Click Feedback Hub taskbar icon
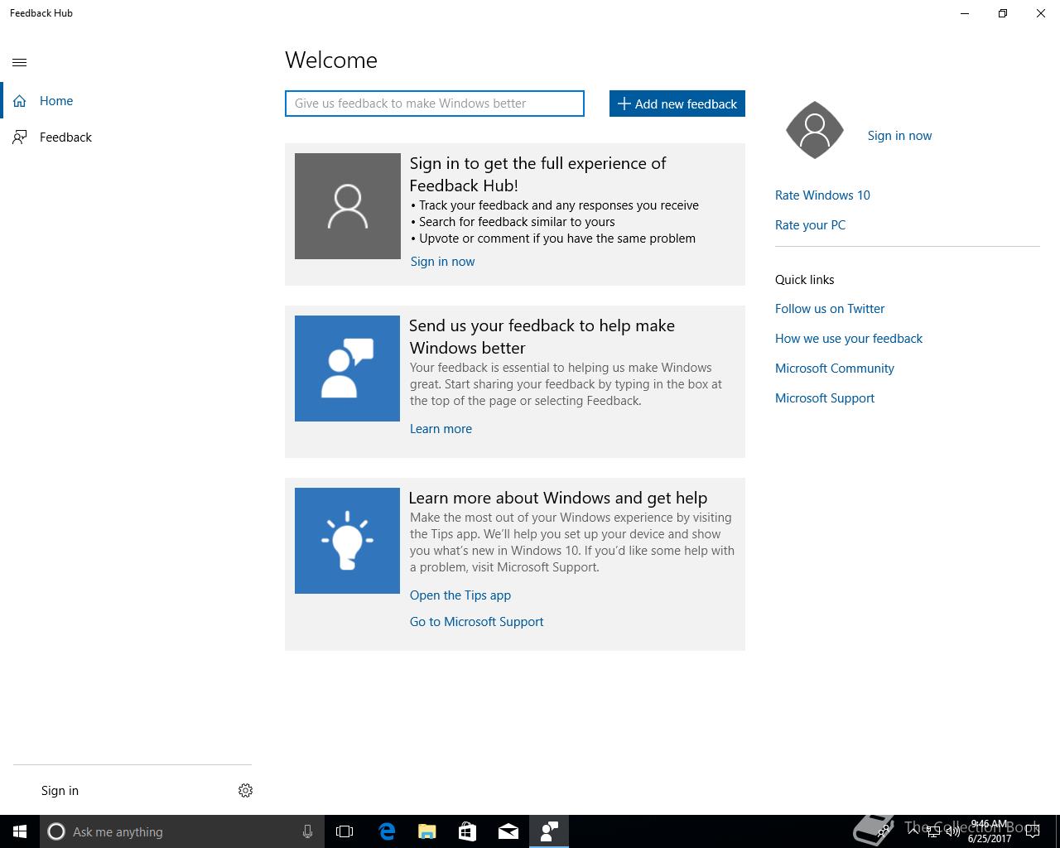Screen dimensions: 1060x848 click(x=549, y=831)
